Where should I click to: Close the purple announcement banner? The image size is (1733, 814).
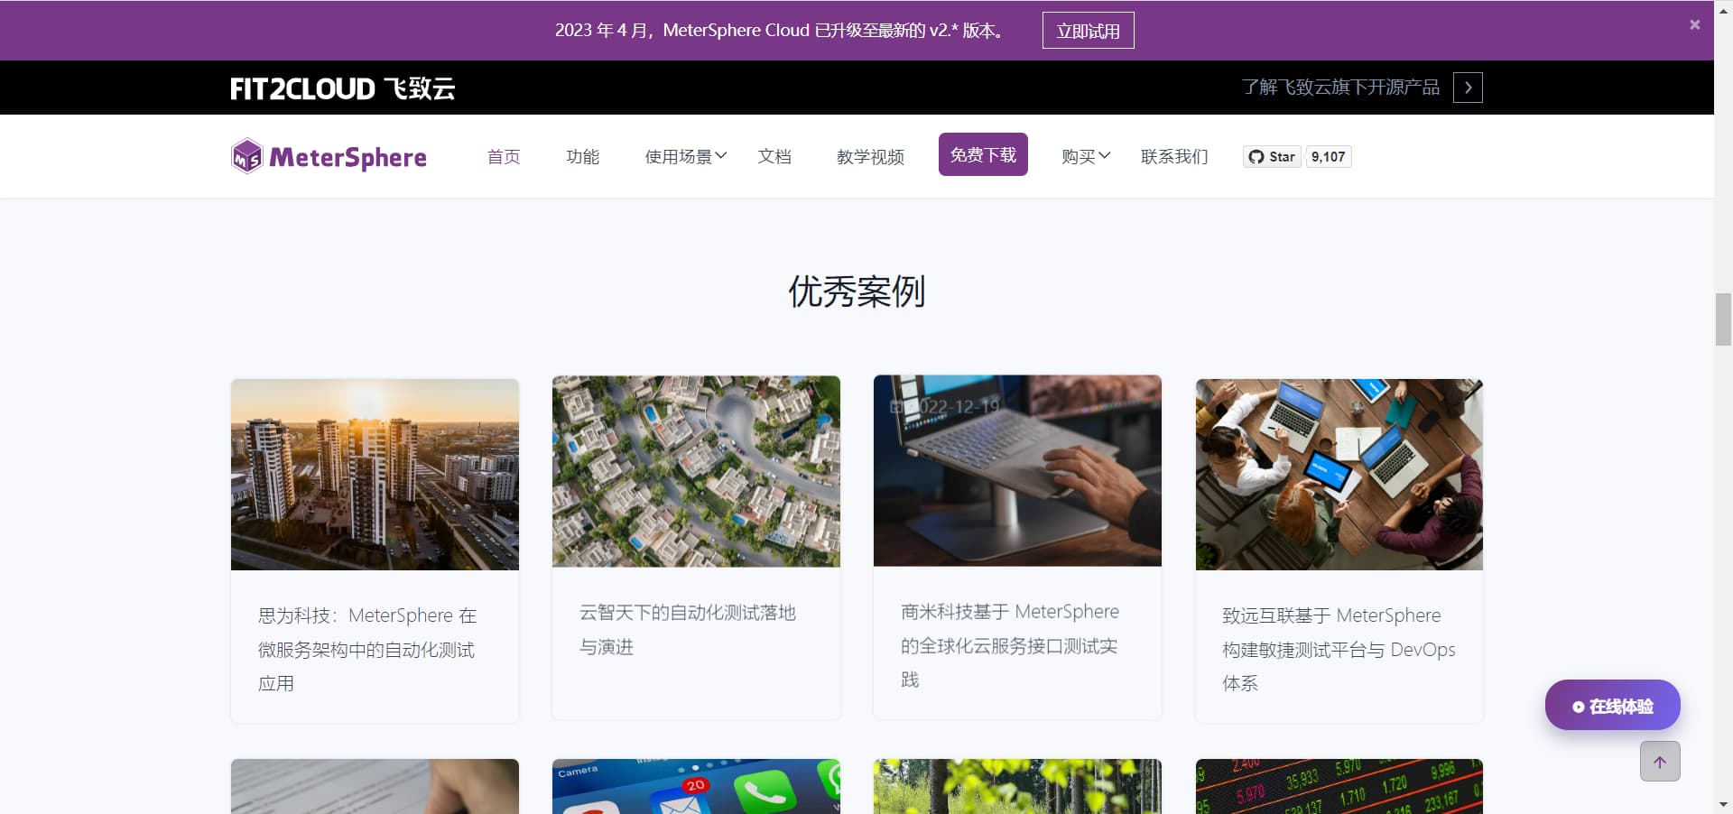tap(1694, 24)
